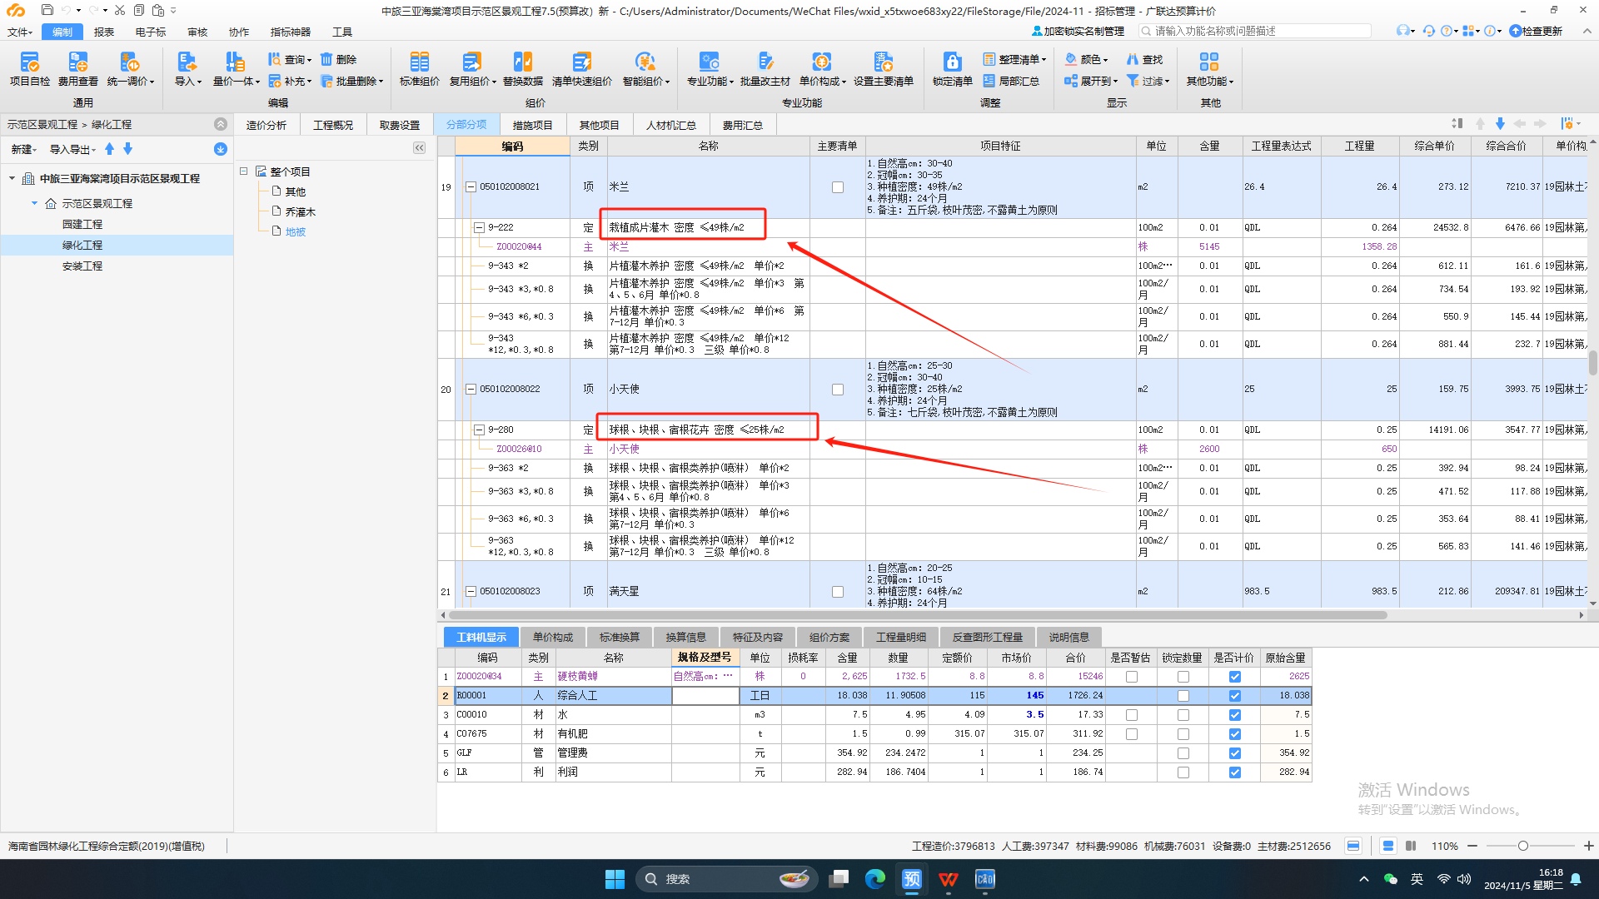Select 乔灌木 tree node
Viewport: 1599px width, 899px height.
pos(301,212)
